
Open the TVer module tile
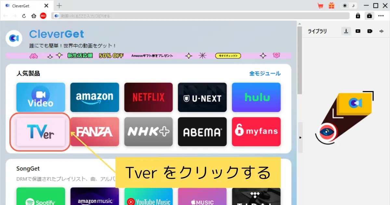point(41,132)
